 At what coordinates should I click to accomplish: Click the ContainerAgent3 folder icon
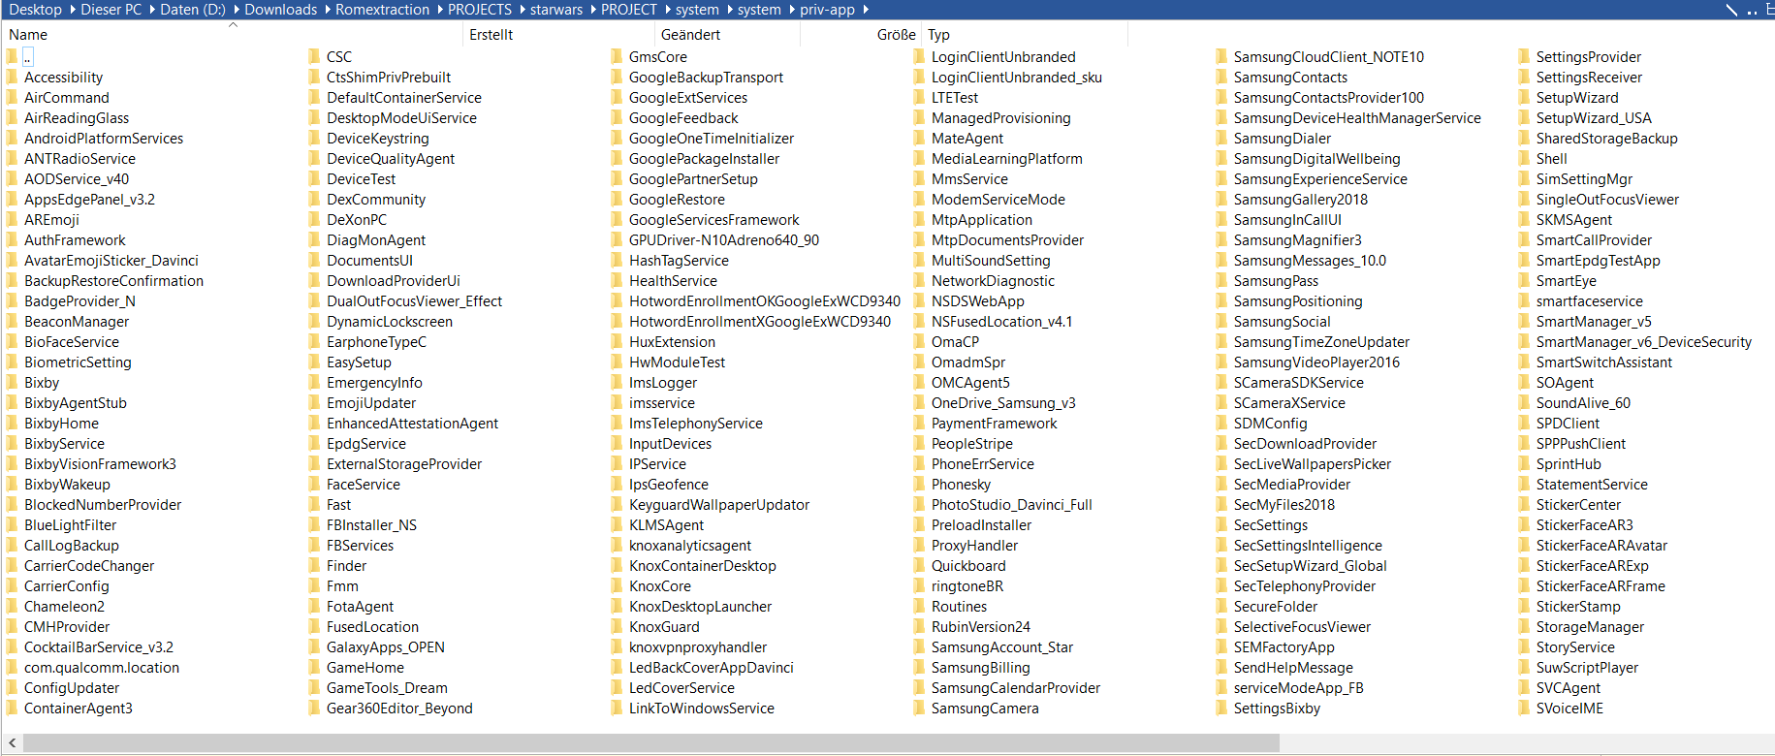pos(12,709)
